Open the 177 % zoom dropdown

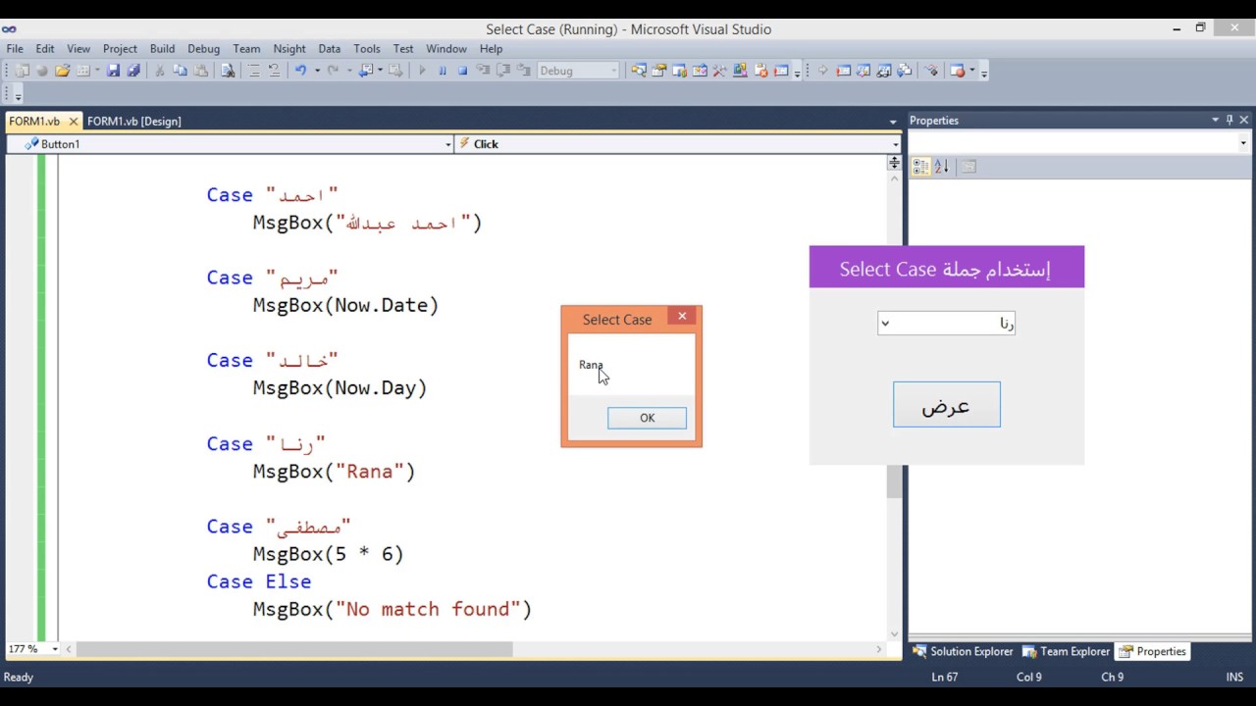[x=55, y=649]
